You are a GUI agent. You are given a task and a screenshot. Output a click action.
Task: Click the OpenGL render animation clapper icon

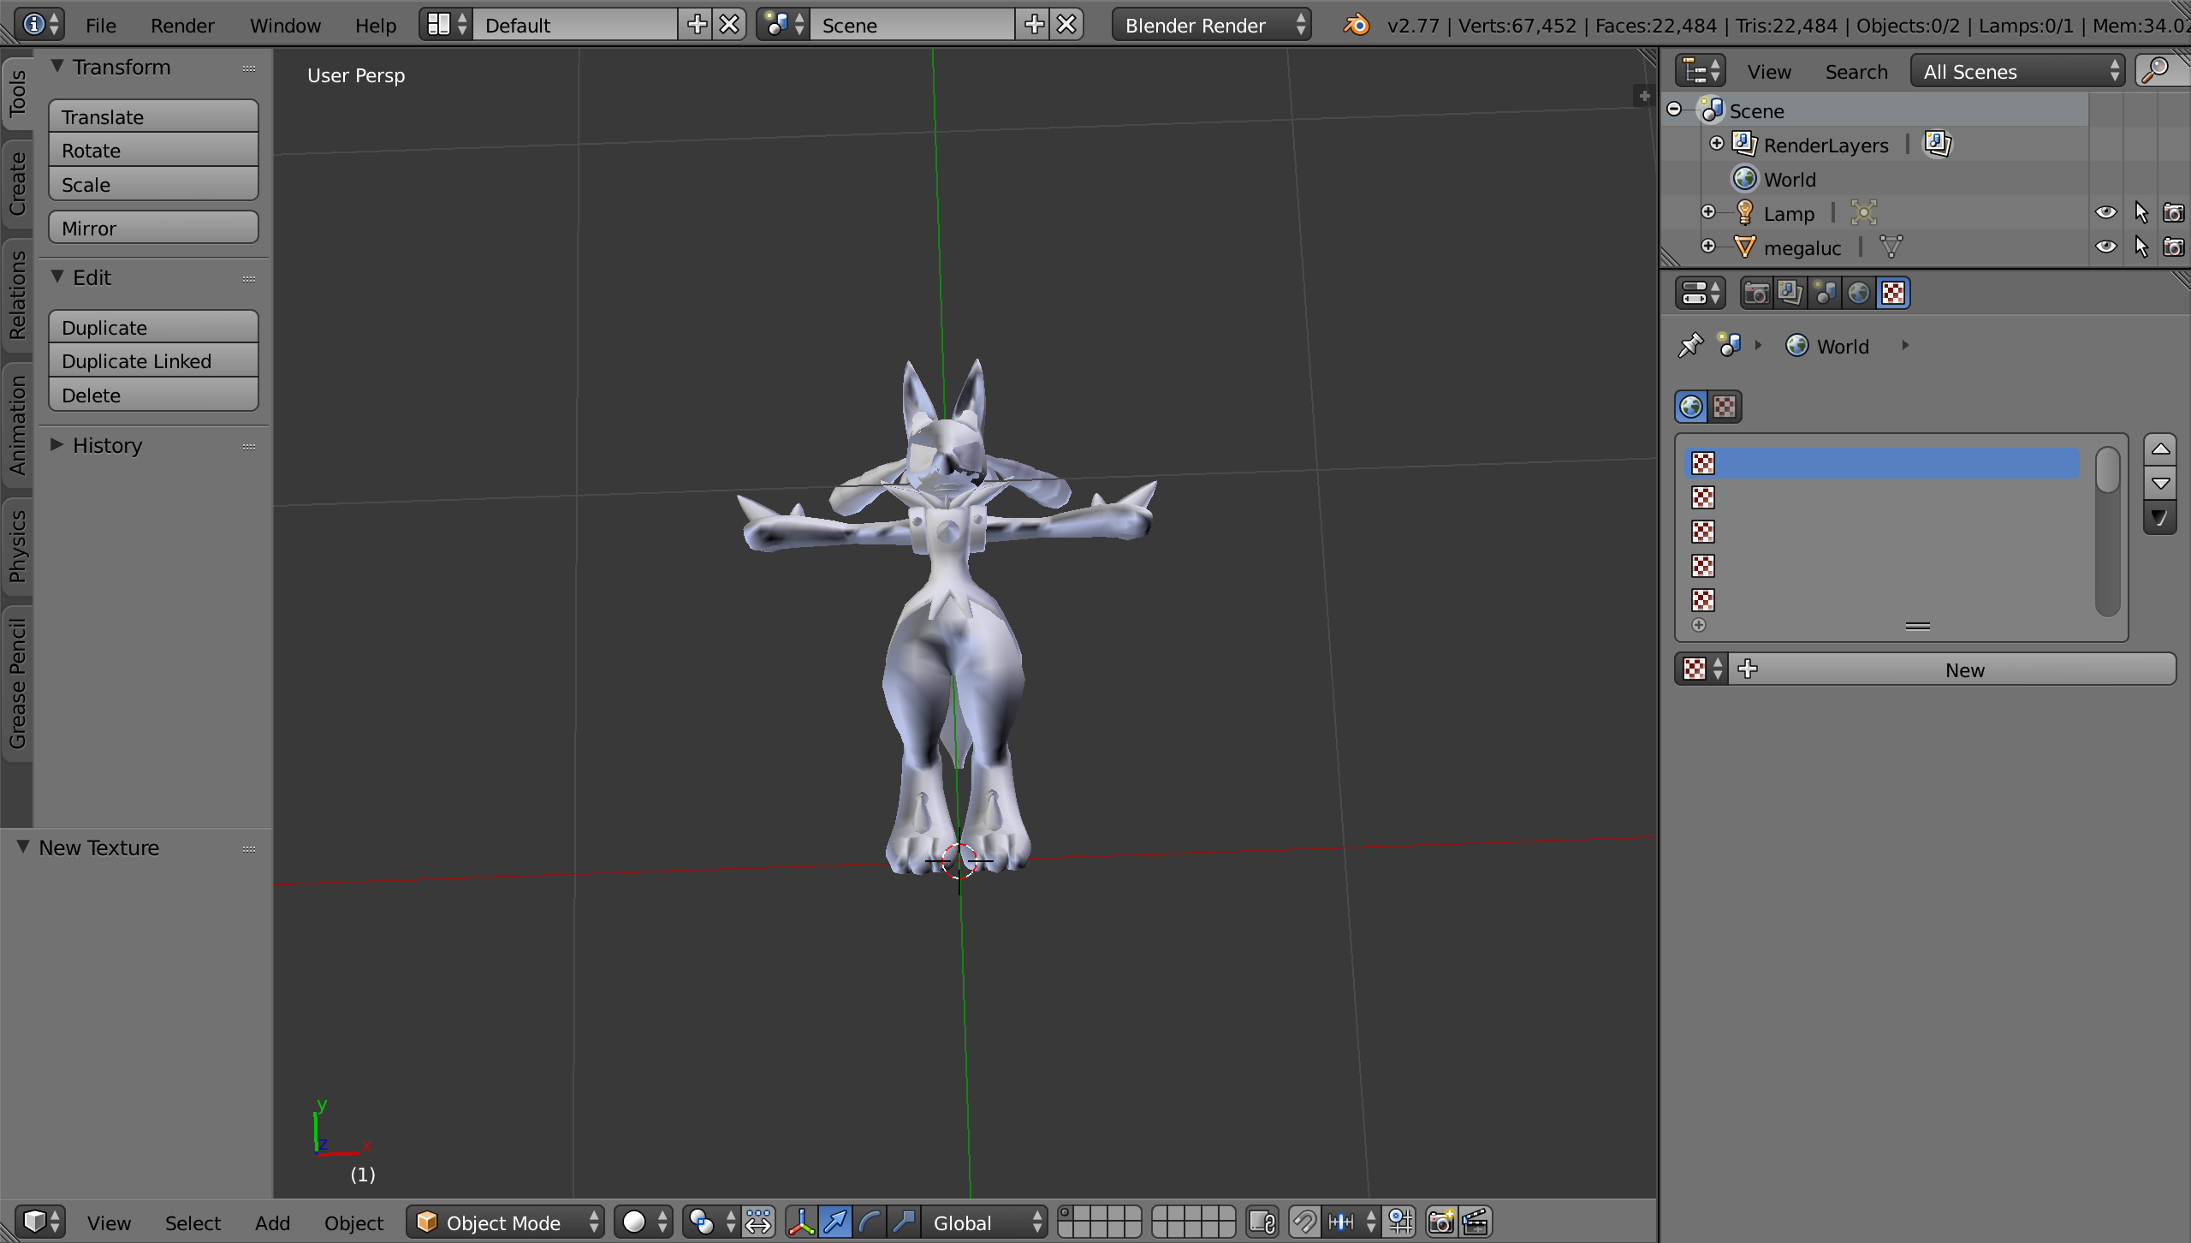[1476, 1222]
